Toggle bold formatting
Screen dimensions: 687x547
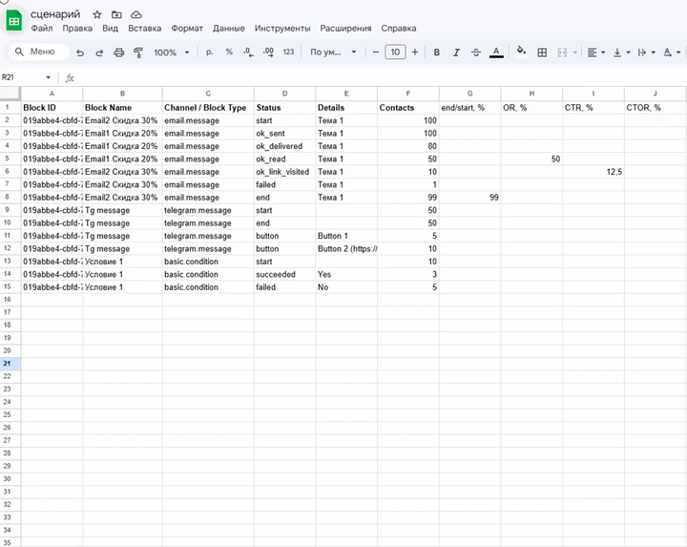[437, 53]
